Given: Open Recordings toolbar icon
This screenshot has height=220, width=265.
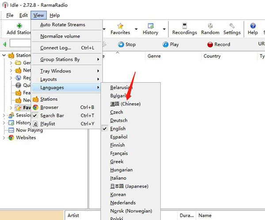Looking at the screenshot, I should (x=185, y=26).
